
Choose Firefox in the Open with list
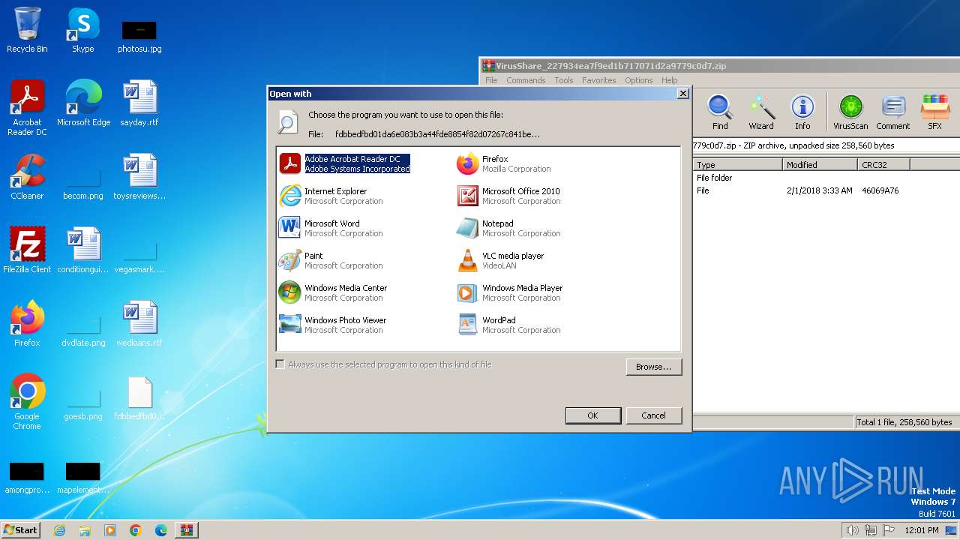click(504, 163)
